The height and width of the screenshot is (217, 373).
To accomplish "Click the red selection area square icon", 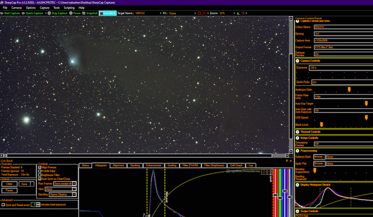I will coord(200,13).
